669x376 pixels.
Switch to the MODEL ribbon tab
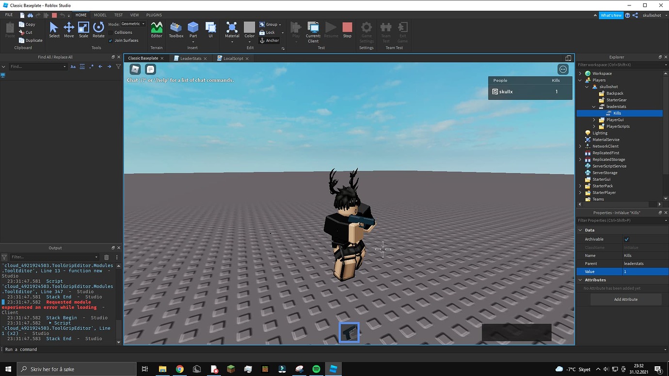point(100,15)
